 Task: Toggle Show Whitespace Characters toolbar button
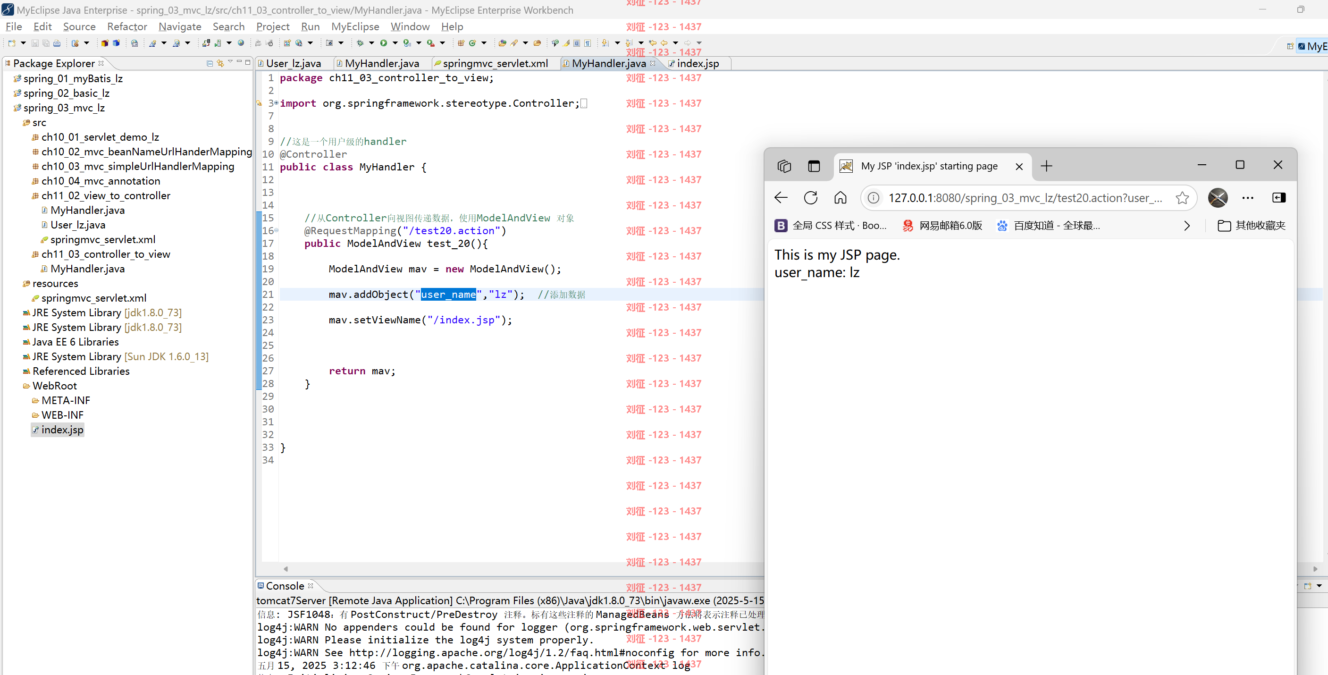[588, 43]
